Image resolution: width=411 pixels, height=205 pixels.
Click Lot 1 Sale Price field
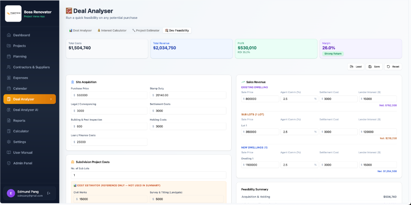260,132
